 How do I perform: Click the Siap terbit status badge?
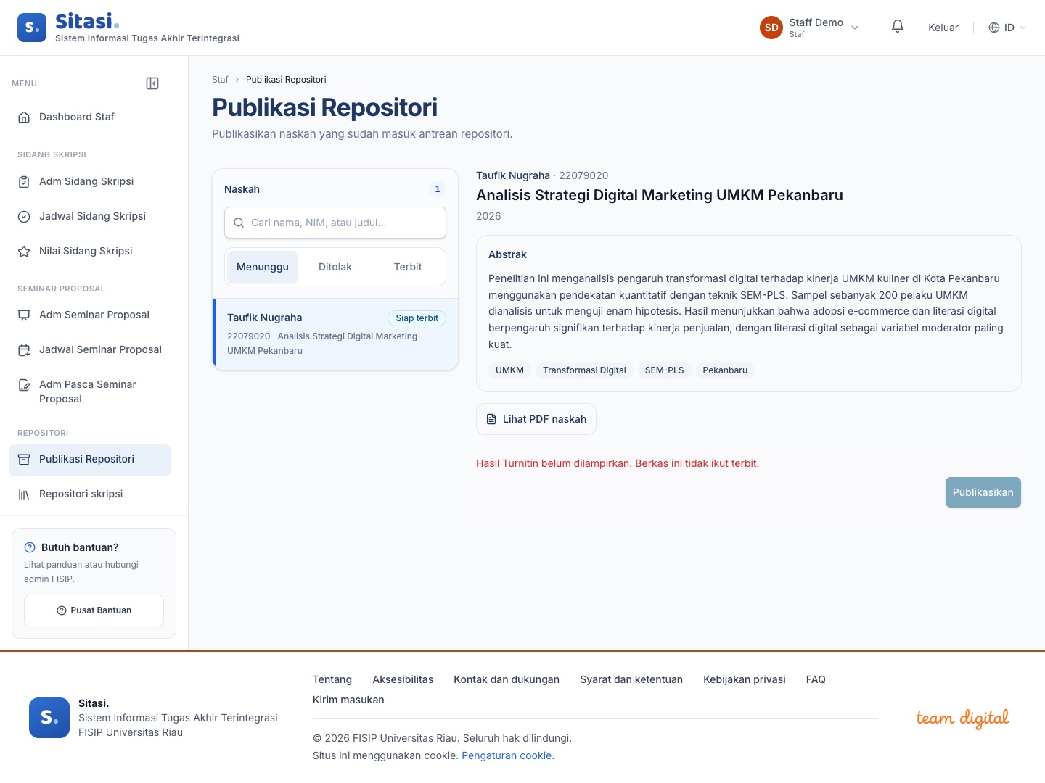pyautogui.click(x=417, y=318)
